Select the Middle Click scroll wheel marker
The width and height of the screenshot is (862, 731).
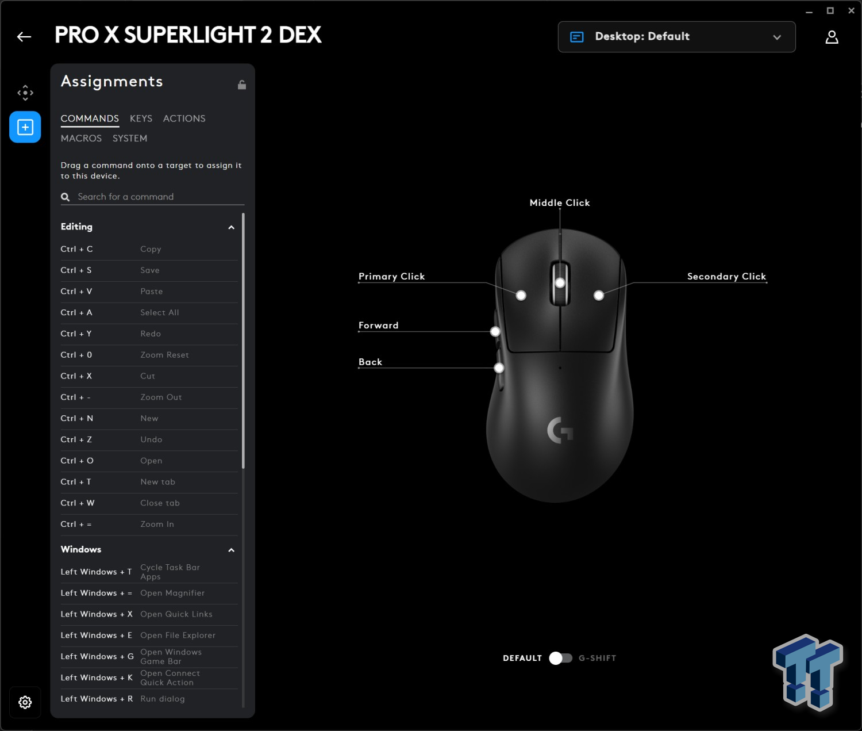(x=560, y=283)
